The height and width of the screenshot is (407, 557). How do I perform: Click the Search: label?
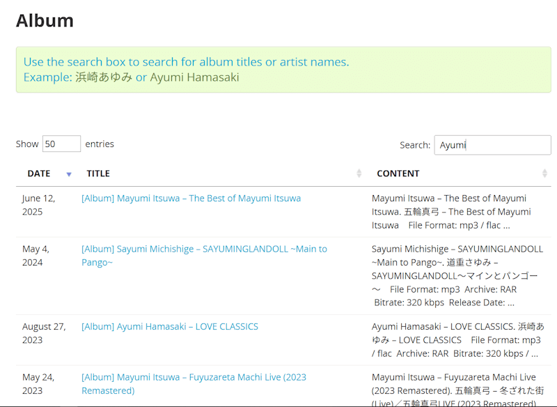tap(415, 145)
